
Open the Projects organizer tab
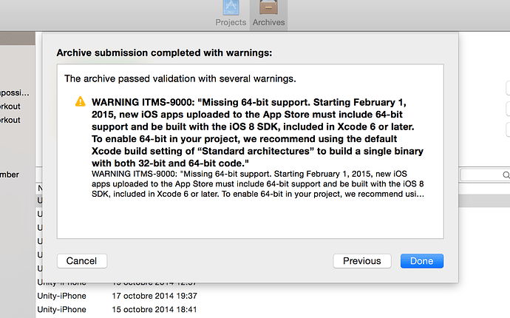(x=231, y=15)
